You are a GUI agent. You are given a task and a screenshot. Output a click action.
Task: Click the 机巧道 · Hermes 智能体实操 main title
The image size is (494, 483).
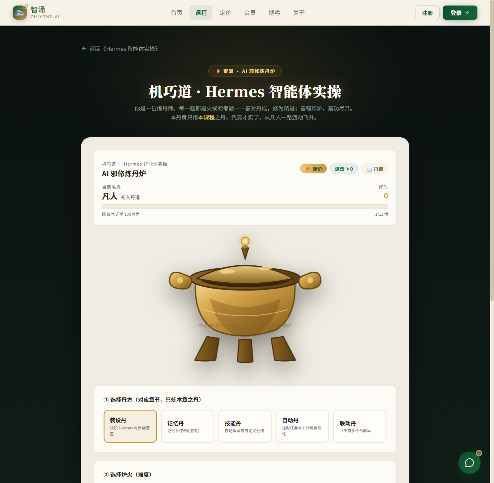coord(245,92)
